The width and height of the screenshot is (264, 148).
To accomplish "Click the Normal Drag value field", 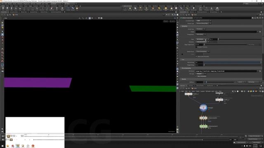I will click(x=199, y=62).
